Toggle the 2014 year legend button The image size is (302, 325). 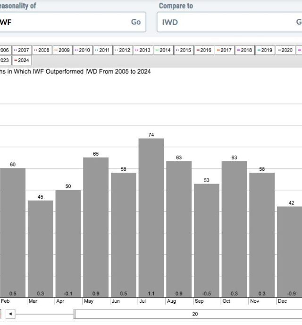click(164, 50)
